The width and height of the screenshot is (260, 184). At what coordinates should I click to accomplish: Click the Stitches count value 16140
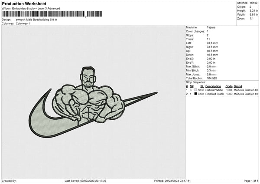[x=253, y=3]
